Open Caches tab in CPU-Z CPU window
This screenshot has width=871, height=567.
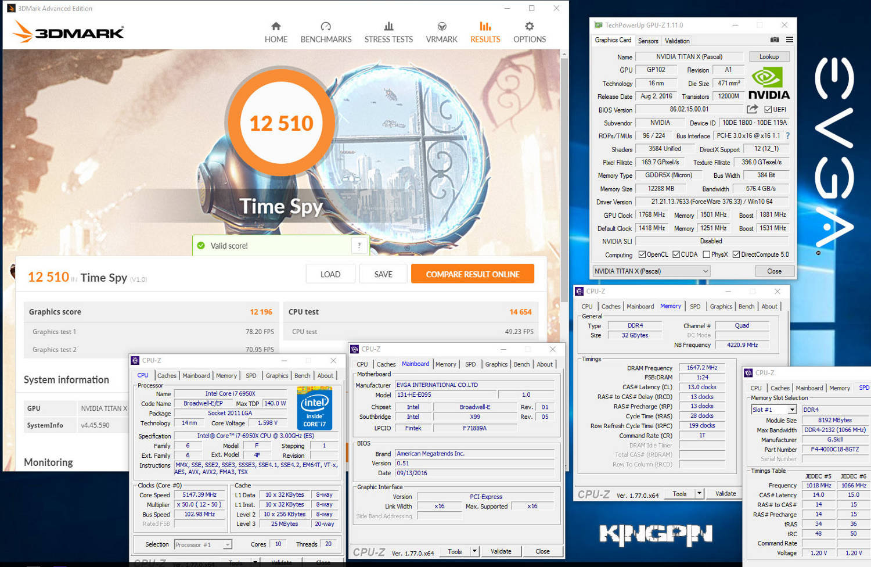tap(167, 376)
